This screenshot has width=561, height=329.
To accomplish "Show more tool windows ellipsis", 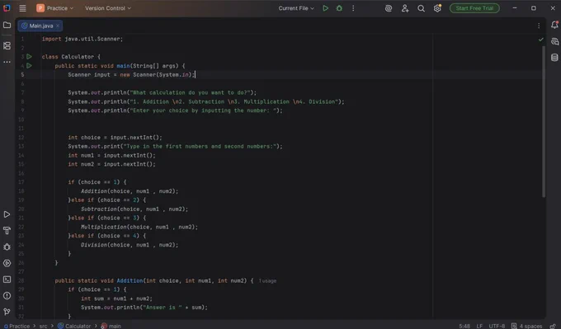I will click(x=7, y=62).
